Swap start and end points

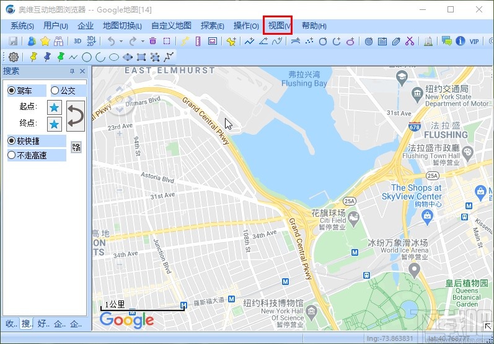76,116
